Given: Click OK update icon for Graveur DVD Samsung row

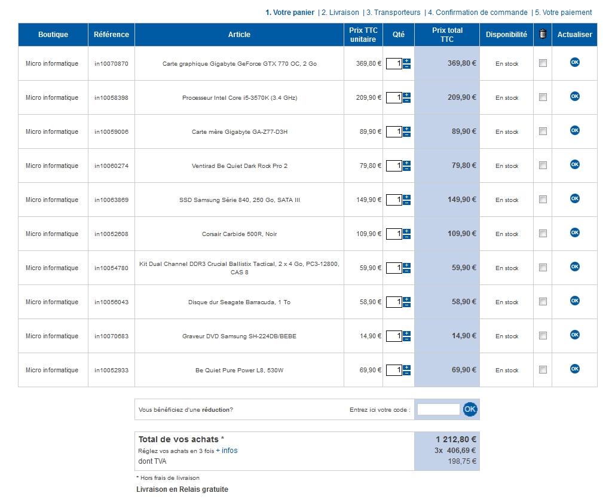Looking at the screenshot, I should point(574,335).
